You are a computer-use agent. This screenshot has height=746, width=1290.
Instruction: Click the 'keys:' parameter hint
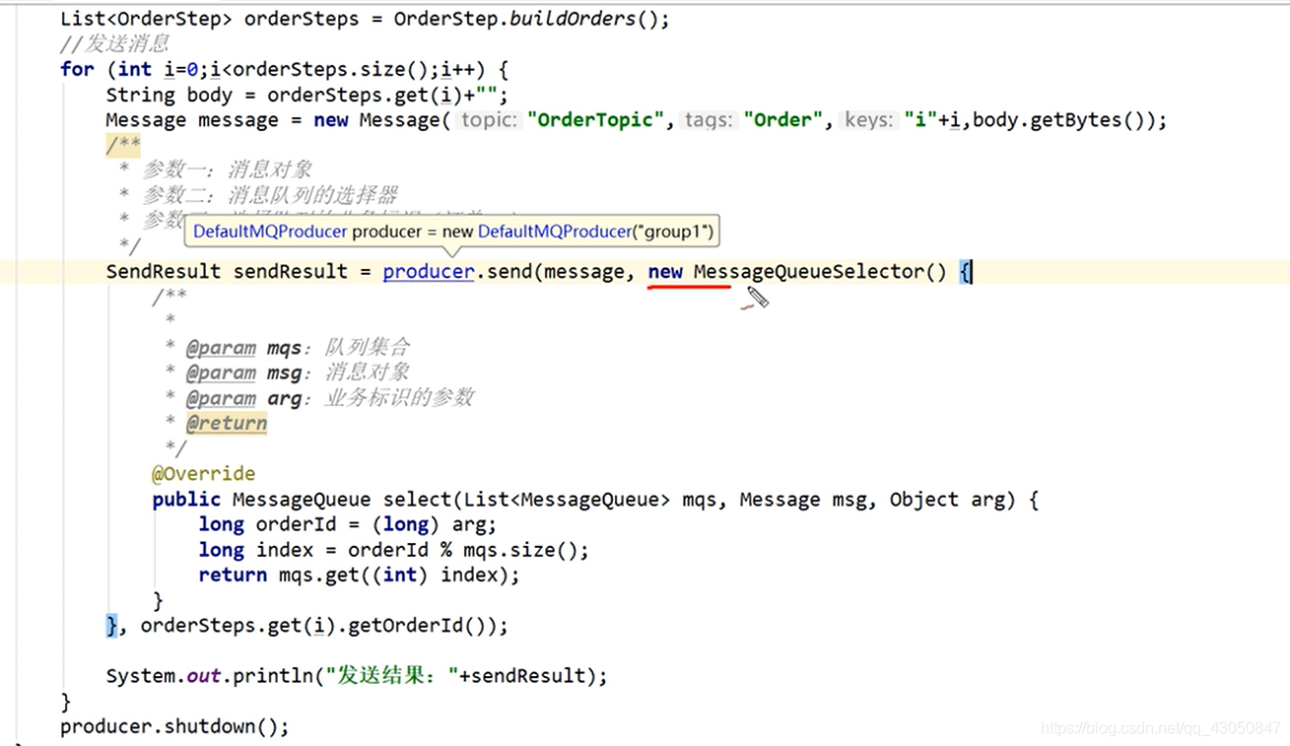click(x=868, y=120)
